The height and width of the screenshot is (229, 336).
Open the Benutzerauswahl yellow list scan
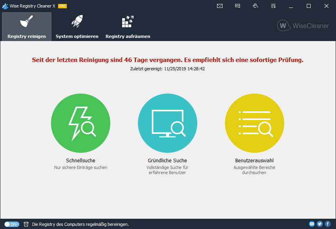[254, 123]
